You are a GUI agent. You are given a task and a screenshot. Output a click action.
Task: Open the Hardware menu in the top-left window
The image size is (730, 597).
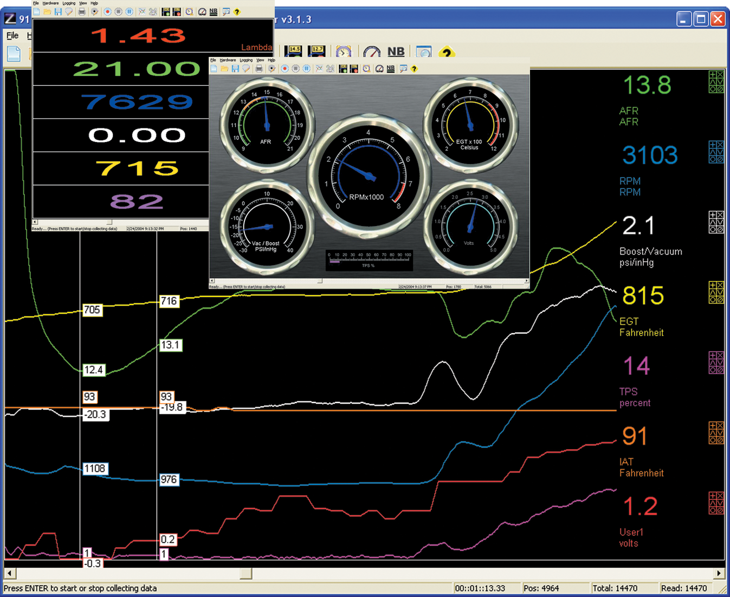tap(50, 3)
